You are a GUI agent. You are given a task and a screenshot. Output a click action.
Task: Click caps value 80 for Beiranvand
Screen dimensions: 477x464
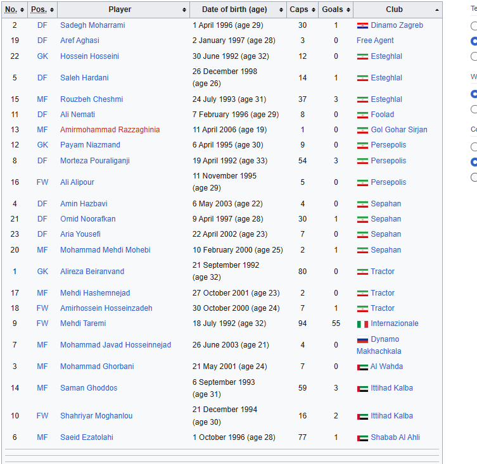point(302,272)
